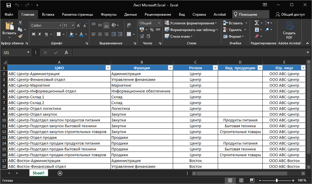Open the ЦФО column filter dropdown
This screenshot has width=312, height=184.
(108, 68)
